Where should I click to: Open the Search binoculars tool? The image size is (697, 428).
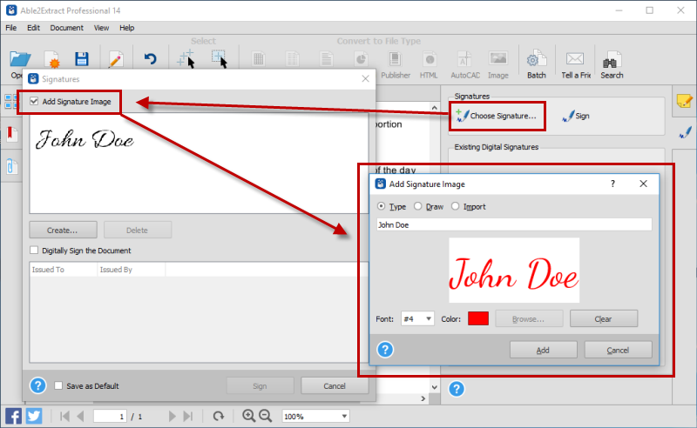[x=612, y=65]
